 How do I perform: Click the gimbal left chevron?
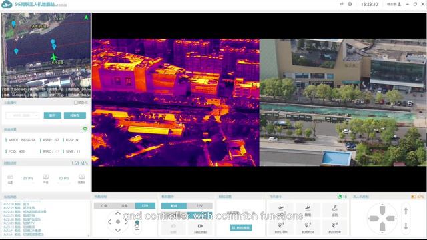pos(109,222)
